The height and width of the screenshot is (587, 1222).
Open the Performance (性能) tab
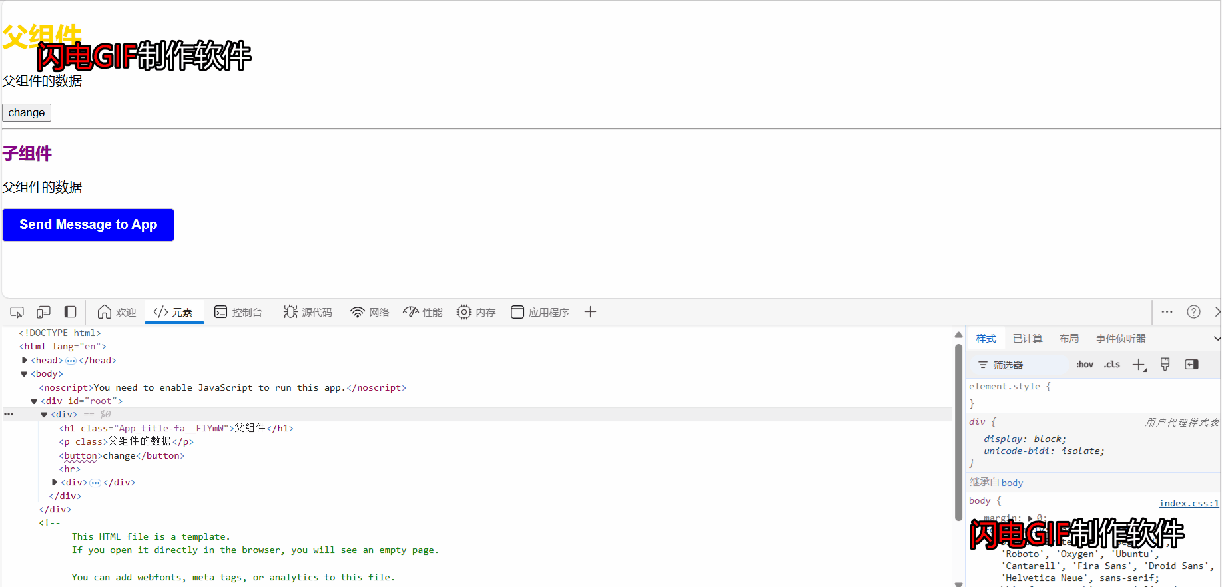pyautogui.click(x=423, y=312)
